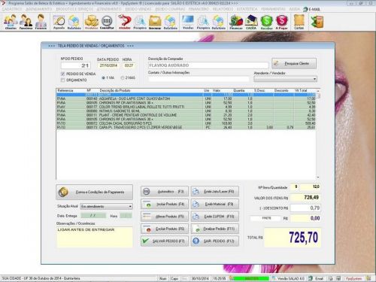Open Relatório icon next to Gerenciar
The image size is (376, 282).
171,22
